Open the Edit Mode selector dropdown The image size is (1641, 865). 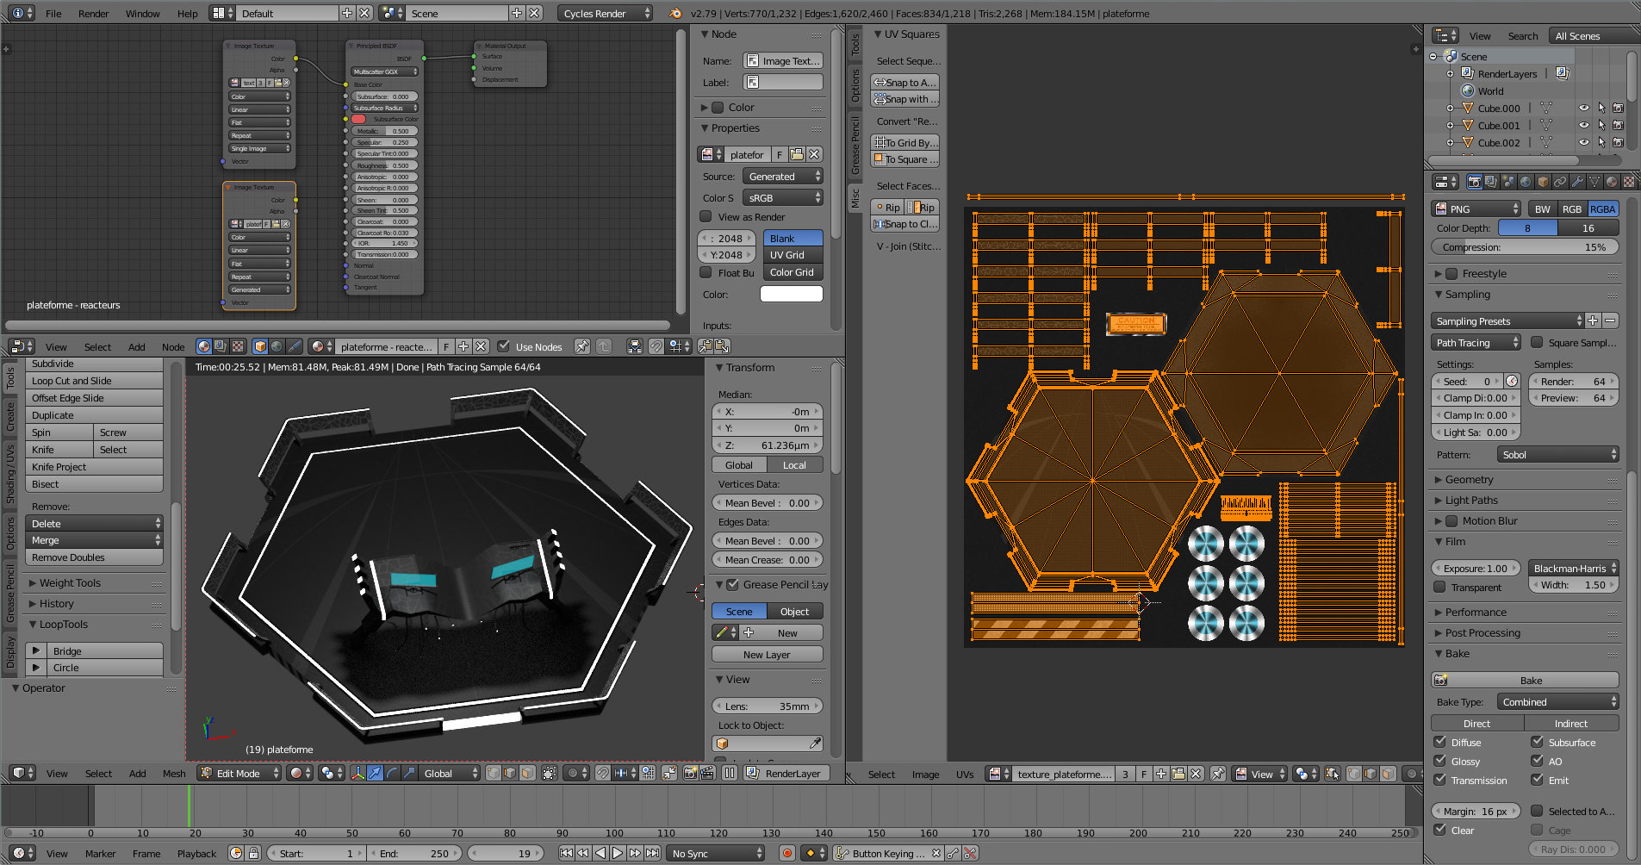[x=239, y=773]
